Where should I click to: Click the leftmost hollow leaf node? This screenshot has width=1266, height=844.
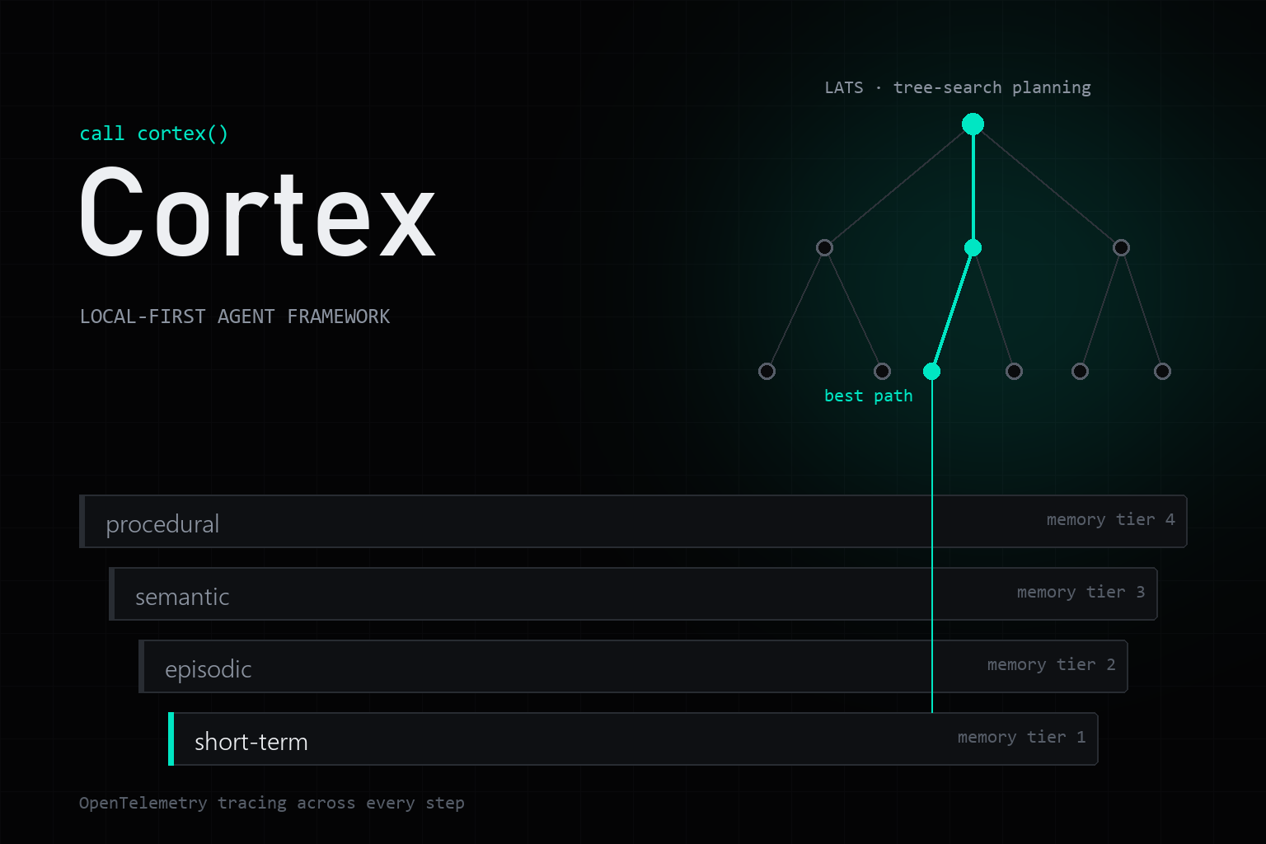(x=767, y=372)
